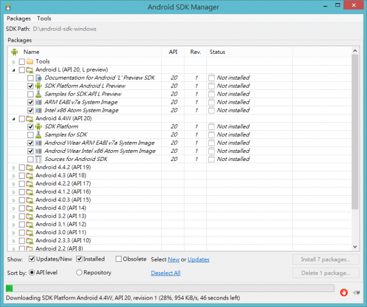Uncheck Android Wear ARM EABI v7a System Image
Screen dimensions: 367x307
pos(30,143)
